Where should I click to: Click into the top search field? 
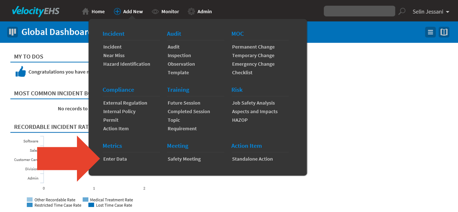coord(359,11)
